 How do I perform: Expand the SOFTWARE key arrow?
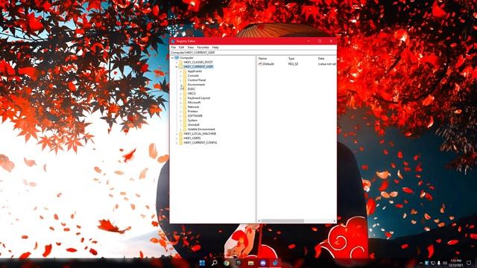coord(180,116)
